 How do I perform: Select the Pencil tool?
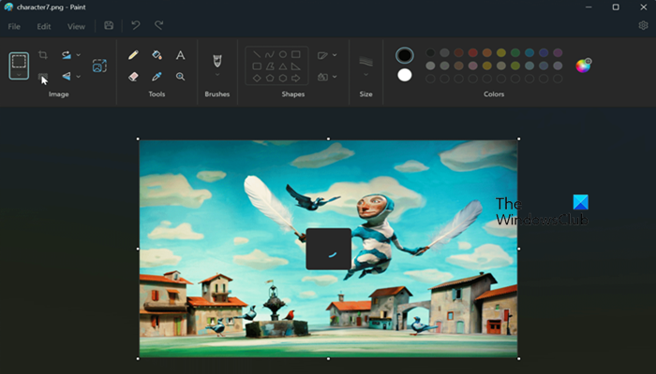(133, 54)
